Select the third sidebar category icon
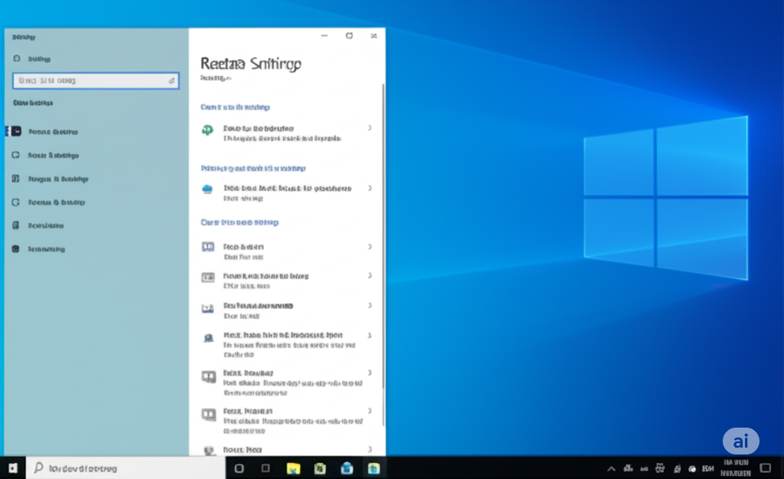Image resolution: width=784 pixels, height=479 pixels. [16, 179]
